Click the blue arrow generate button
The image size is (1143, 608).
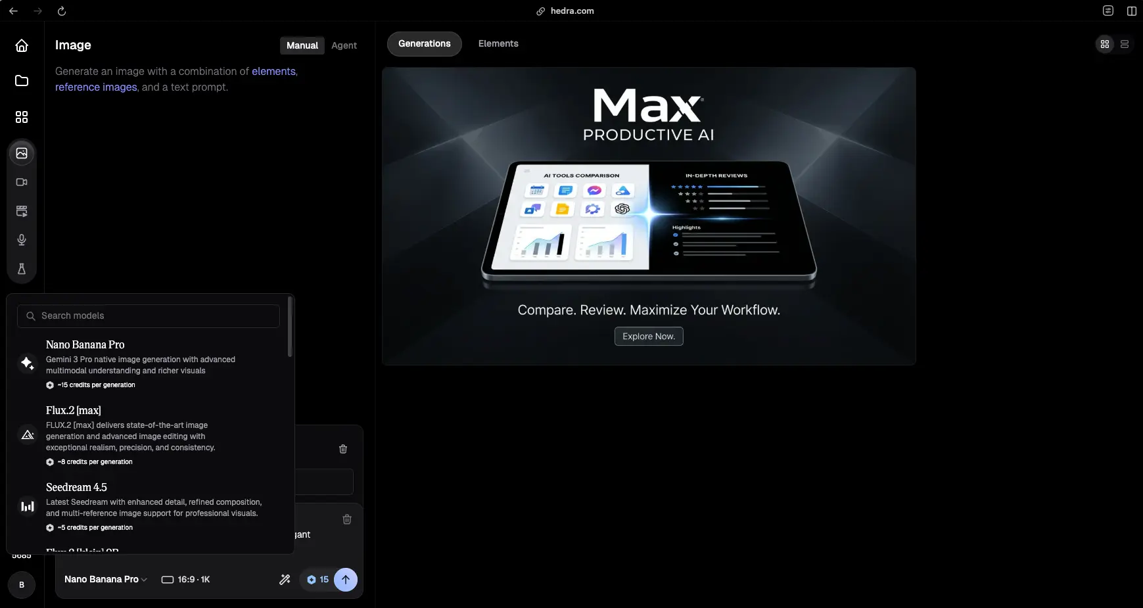pyautogui.click(x=346, y=580)
